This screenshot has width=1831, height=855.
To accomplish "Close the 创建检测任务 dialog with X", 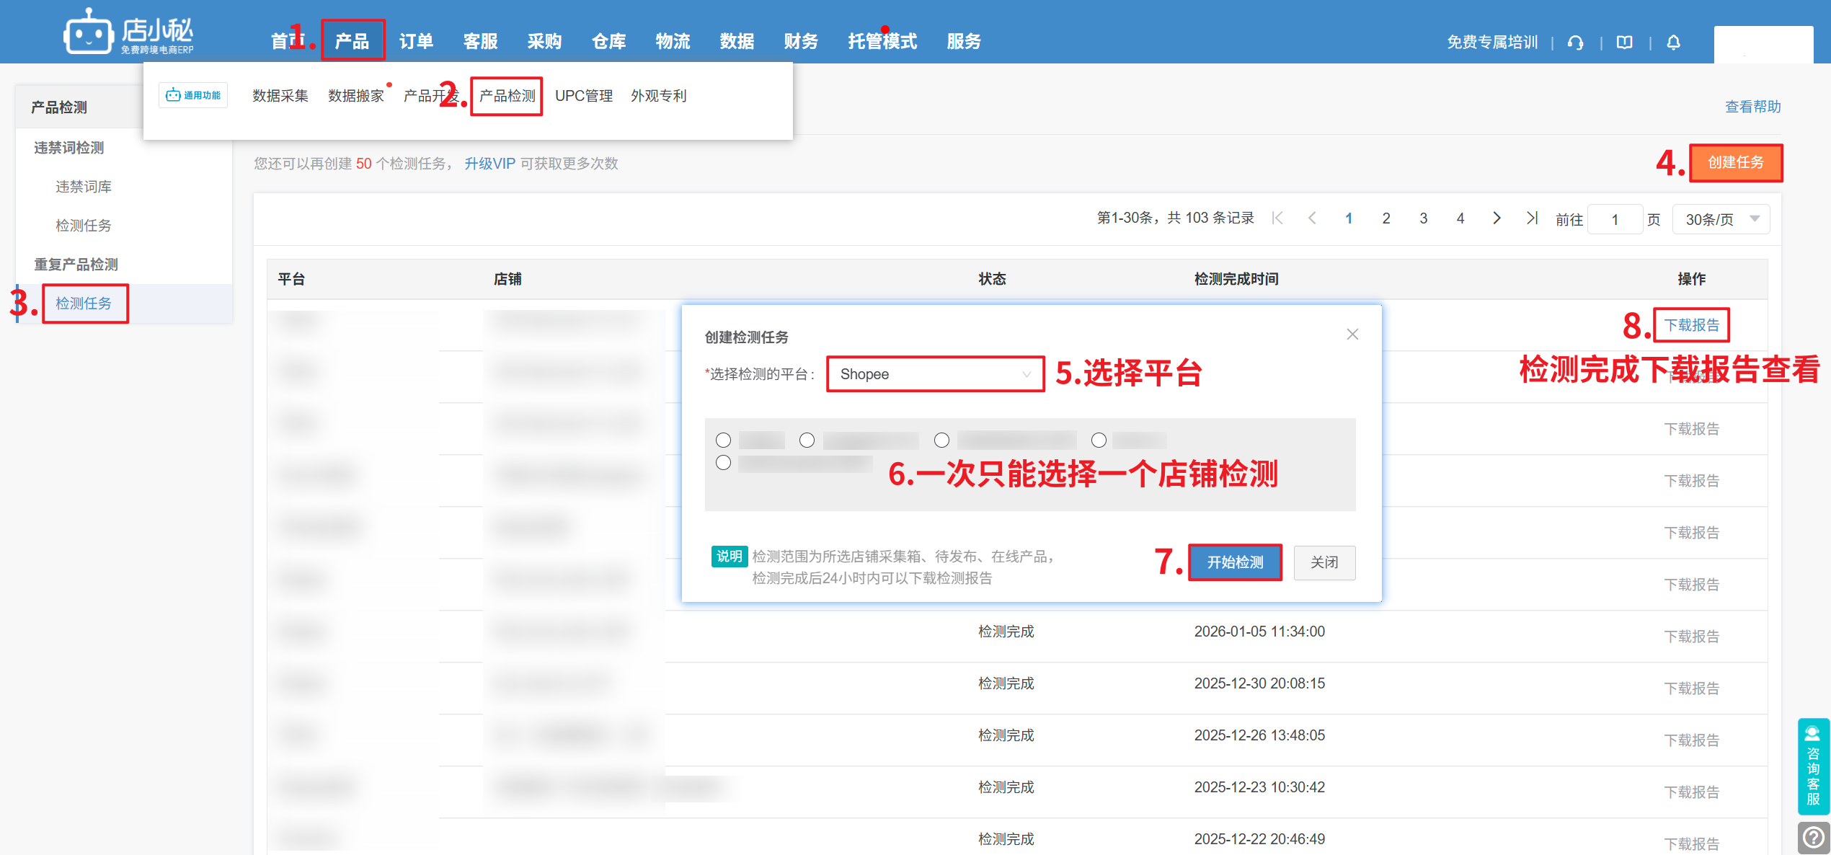I will point(1352,335).
